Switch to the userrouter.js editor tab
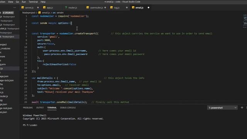This screenshot has width=247, height=139. (x=96, y=8)
